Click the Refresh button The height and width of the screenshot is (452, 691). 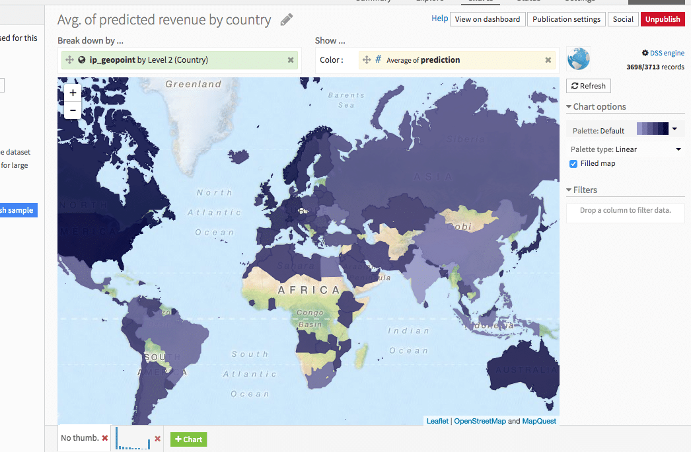point(588,86)
